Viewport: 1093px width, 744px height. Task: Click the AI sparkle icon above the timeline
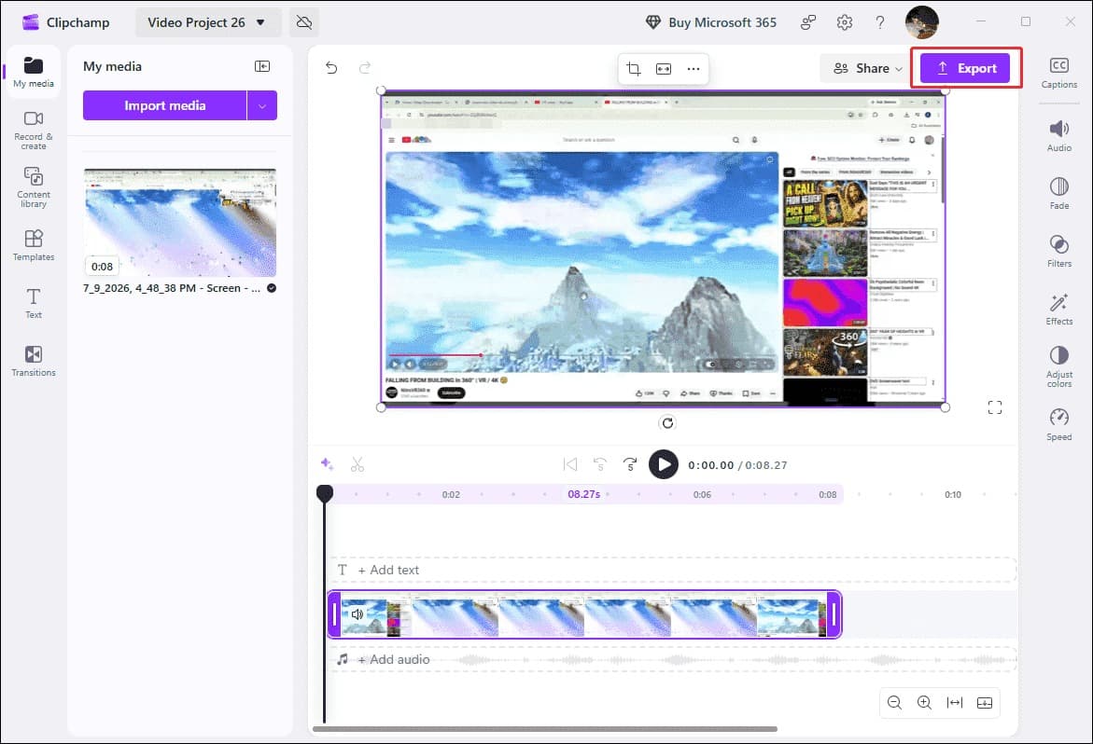(327, 464)
